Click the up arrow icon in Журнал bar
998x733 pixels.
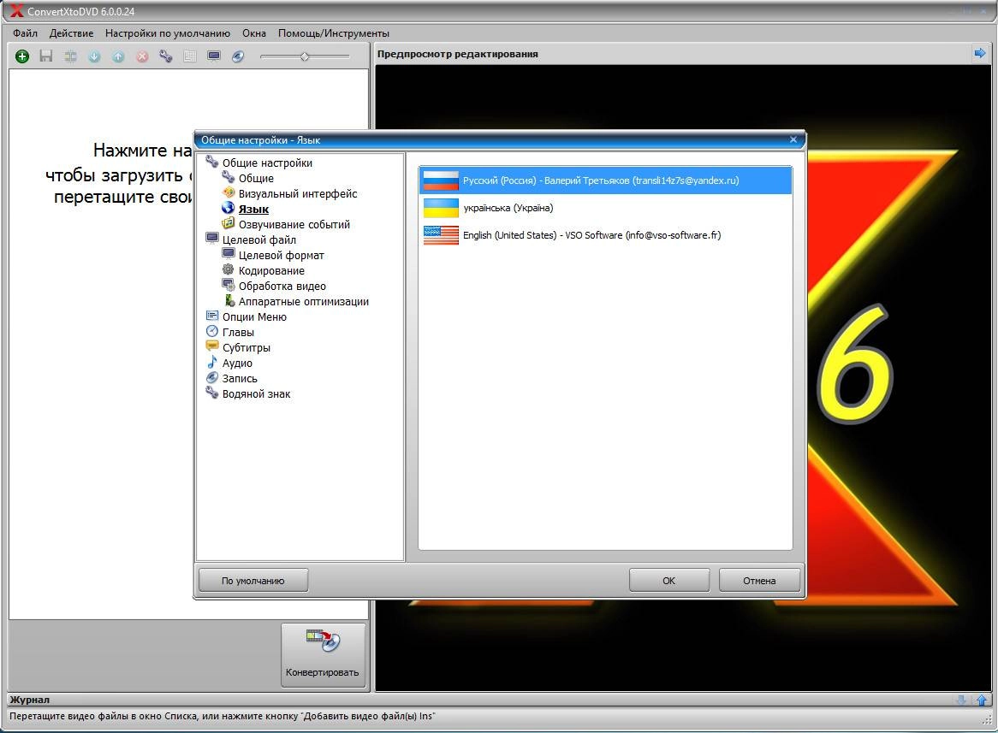click(982, 700)
